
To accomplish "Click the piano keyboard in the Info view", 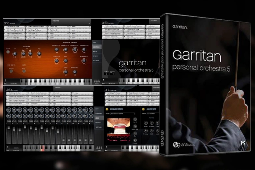I will (139, 81).
